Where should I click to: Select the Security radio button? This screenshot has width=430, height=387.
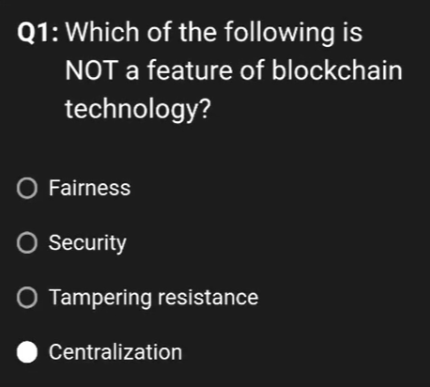click(27, 242)
